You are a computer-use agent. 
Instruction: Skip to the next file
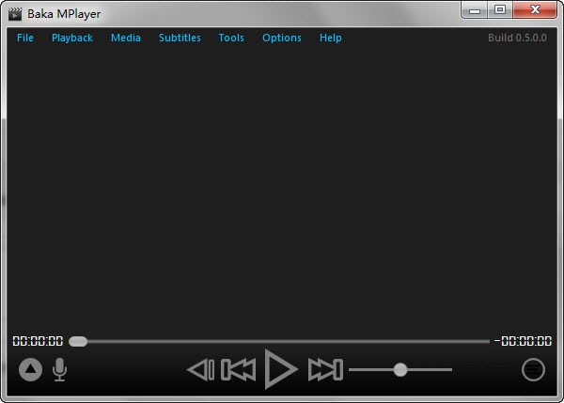click(x=325, y=369)
